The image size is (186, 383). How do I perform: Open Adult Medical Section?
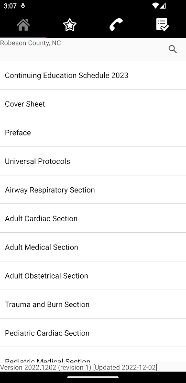click(x=93, y=247)
